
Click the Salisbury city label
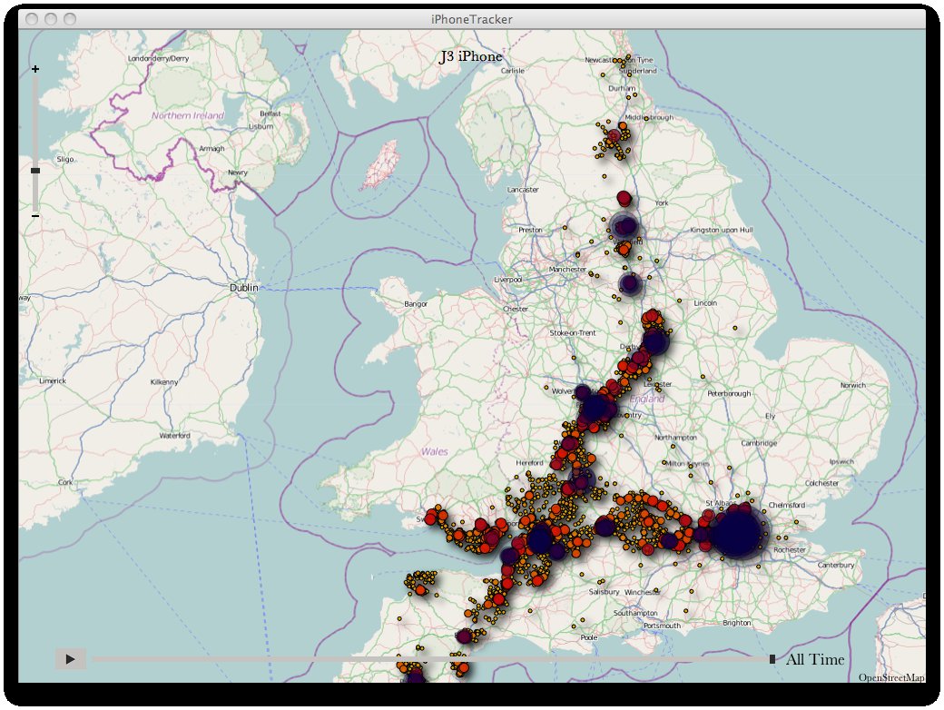click(604, 592)
